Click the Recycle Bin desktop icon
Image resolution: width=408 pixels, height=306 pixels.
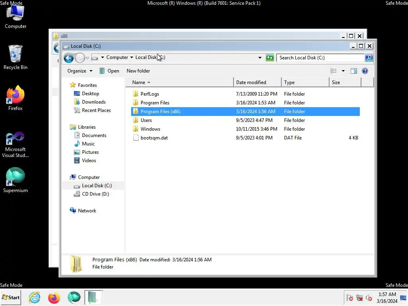point(16,57)
